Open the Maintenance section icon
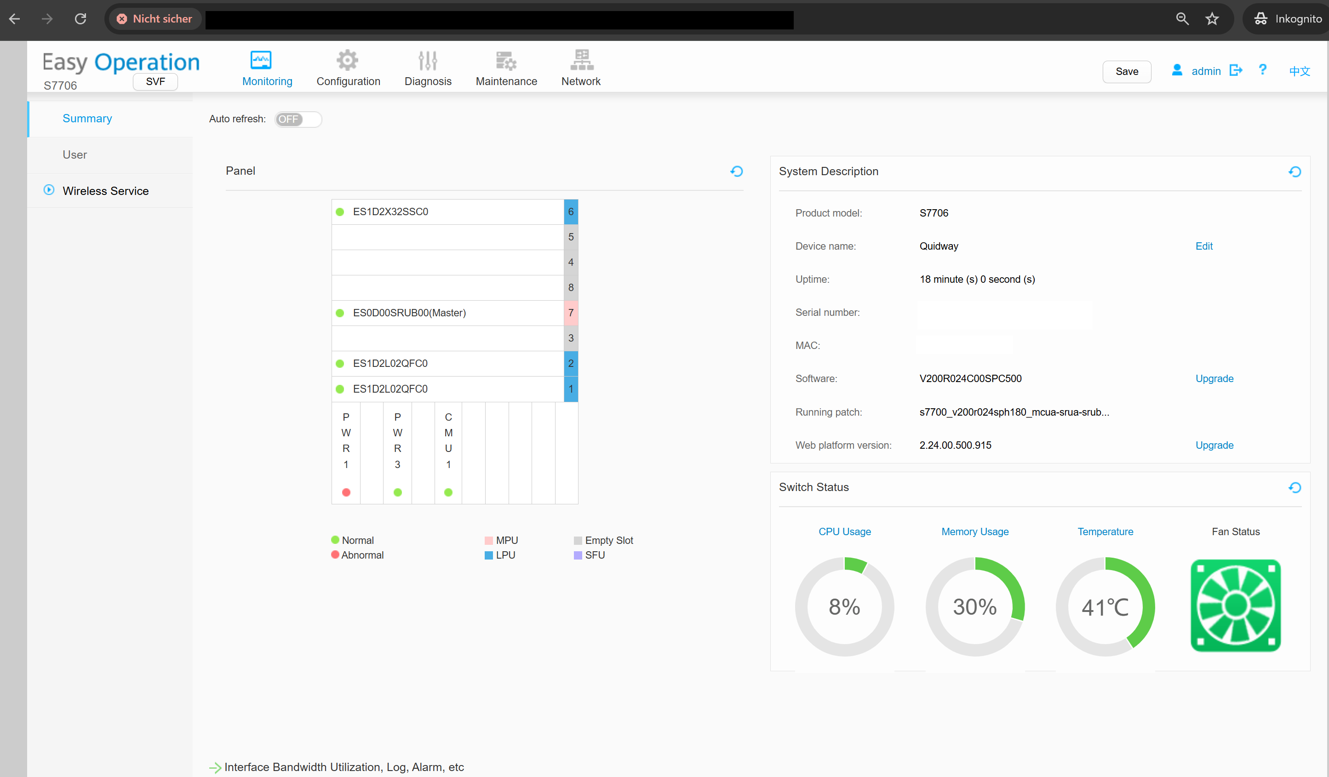The width and height of the screenshot is (1329, 777). [506, 61]
